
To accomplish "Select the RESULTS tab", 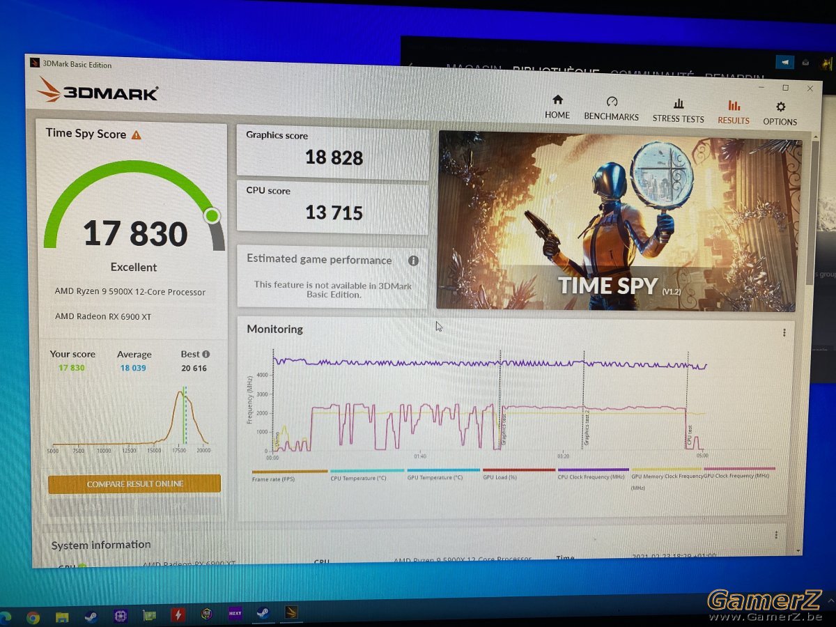I will click(734, 112).
